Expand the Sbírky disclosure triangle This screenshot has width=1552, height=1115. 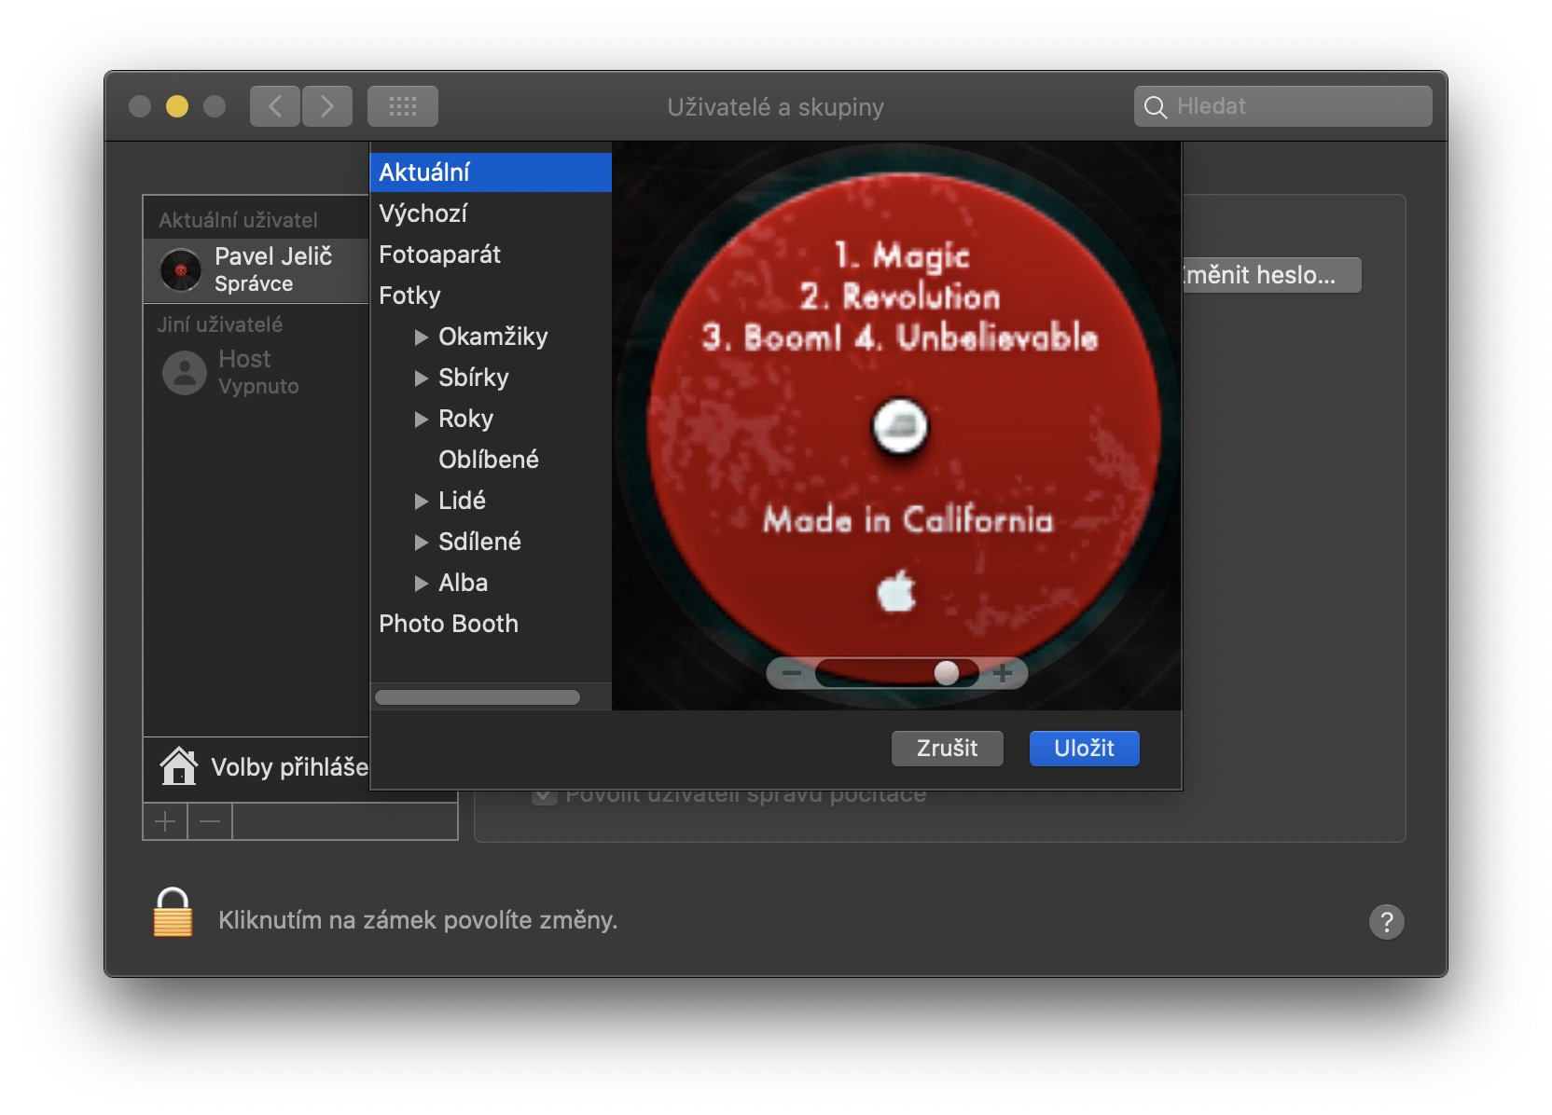[422, 378]
